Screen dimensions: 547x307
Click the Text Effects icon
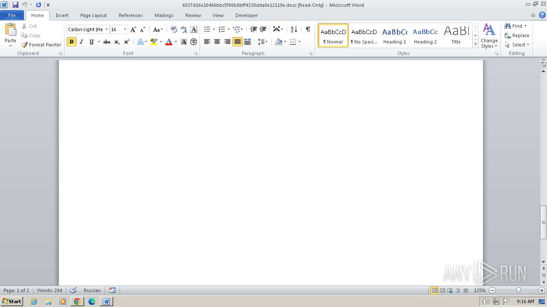tap(140, 42)
